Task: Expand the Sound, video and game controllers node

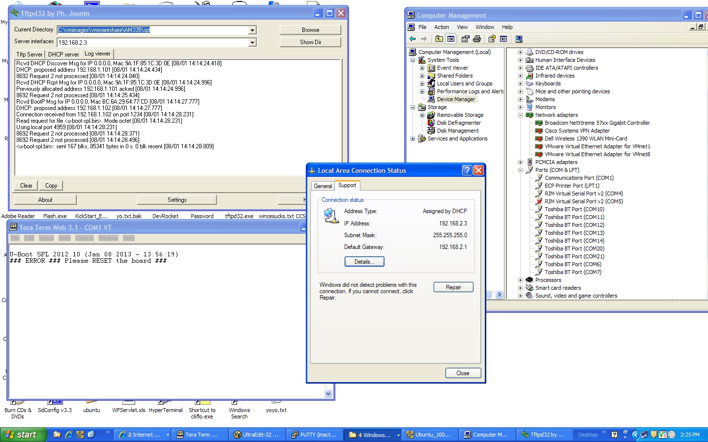Action: [x=520, y=296]
